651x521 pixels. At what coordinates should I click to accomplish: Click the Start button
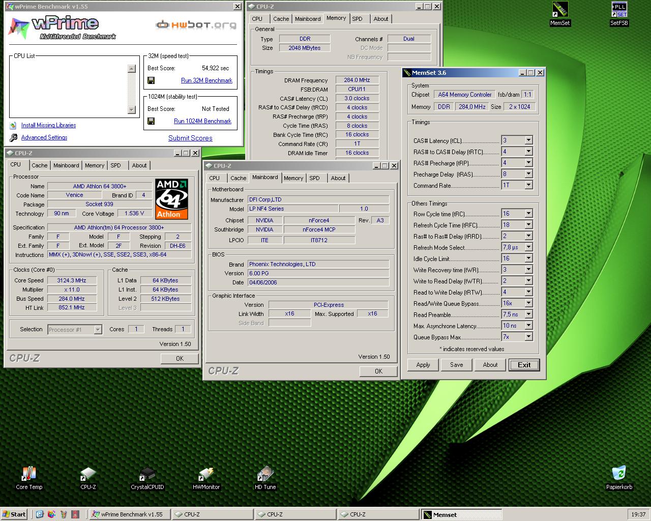[x=14, y=514]
